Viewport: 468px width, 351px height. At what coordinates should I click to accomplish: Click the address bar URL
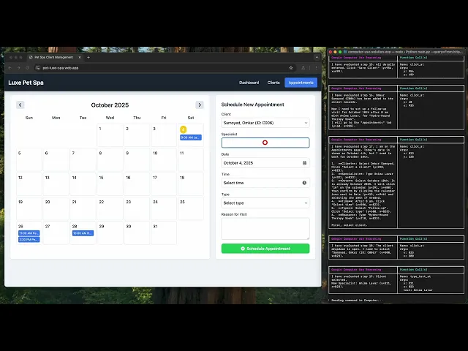tap(61, 68)
